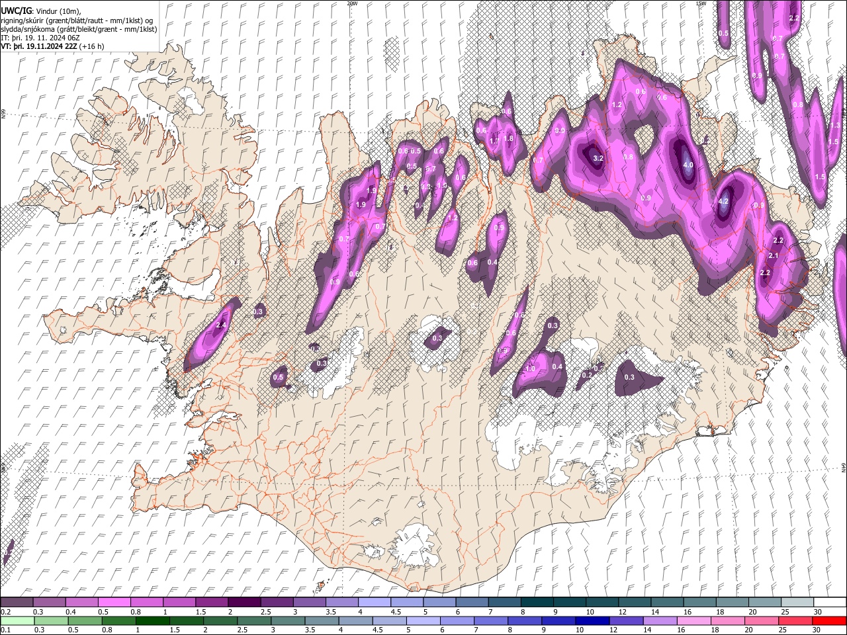Click the '1.3' value over the northeast sea
This screenshot has height=635, width=847.
point(834,125)
